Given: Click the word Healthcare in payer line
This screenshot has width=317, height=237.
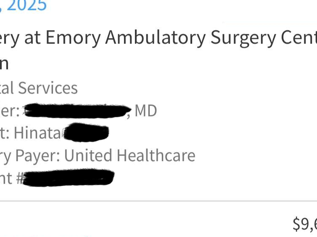Looking at the screenshot, I should coord(156,155).
